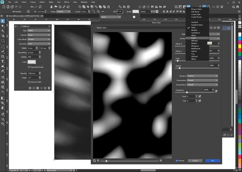Select the Text tool in left toolbar

click(3, 61)
